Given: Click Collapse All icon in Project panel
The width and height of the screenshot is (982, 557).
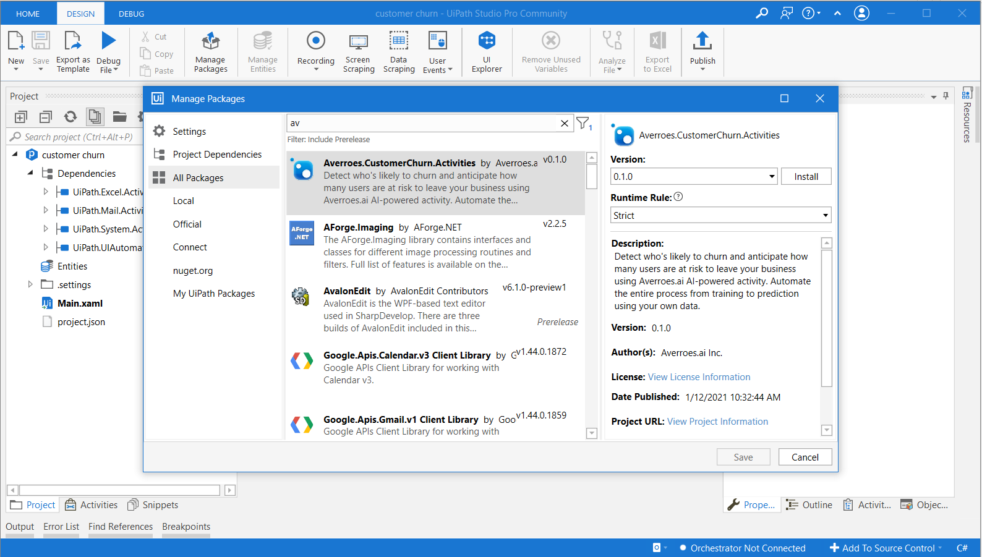Looking at the screenshot, I should pyautogui.click(x=45, y=117).
